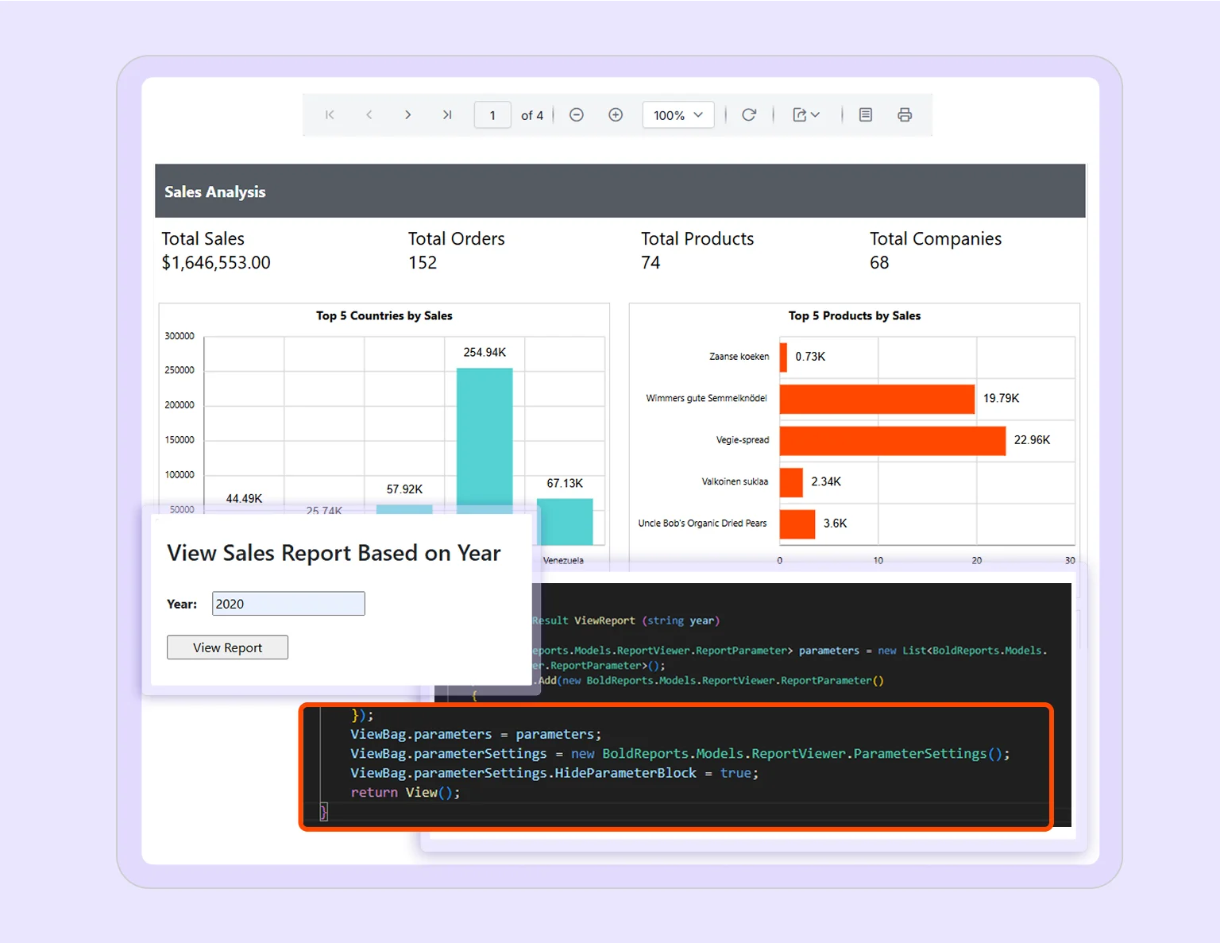Click the Total Sales value
This screenshot has height=943, width=1220.
(216, 262)
